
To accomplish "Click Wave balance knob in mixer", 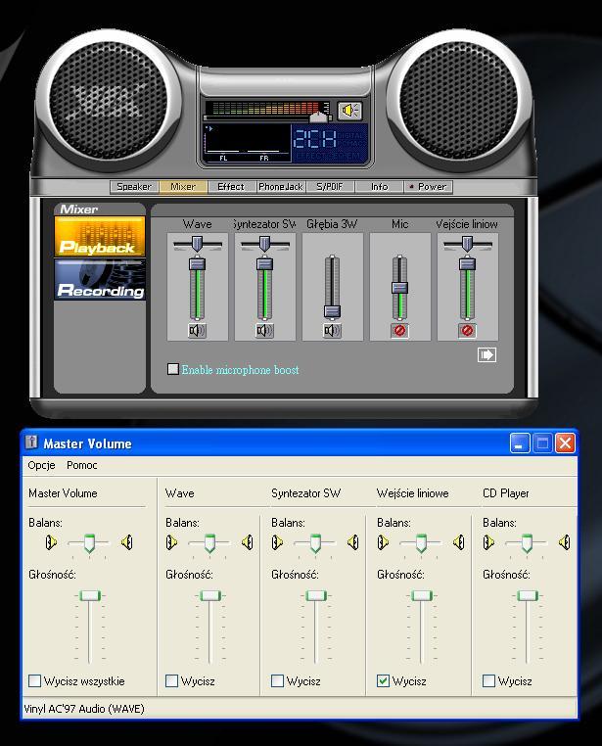I will click(x=197, y=244).
